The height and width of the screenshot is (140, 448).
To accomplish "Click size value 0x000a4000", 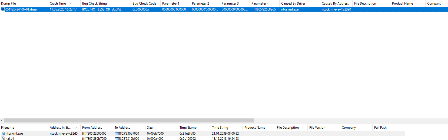I will tap(155, 139).
